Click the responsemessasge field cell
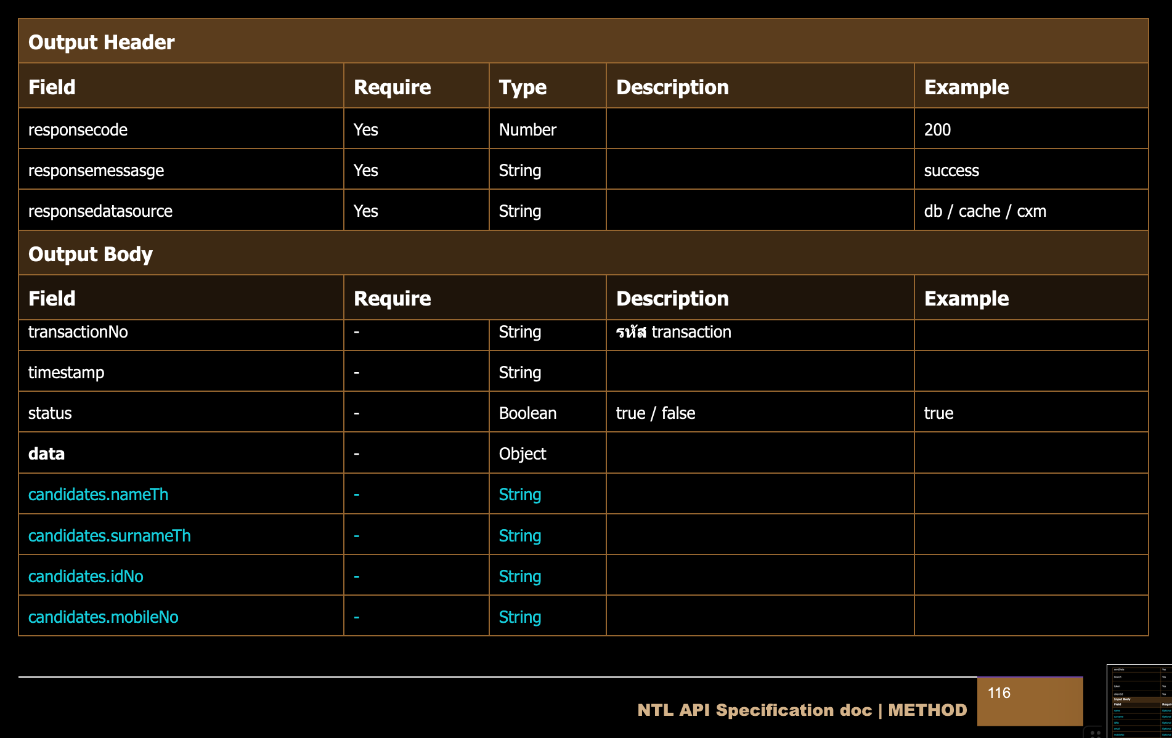This screenshot has height=738, width=1172. click(x=96, y=171)
